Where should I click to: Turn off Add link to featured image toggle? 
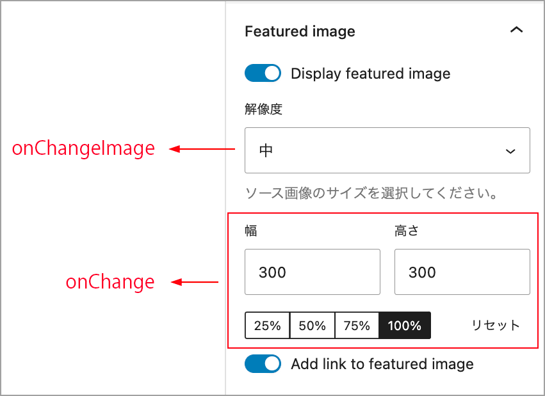tap(263, 364)
